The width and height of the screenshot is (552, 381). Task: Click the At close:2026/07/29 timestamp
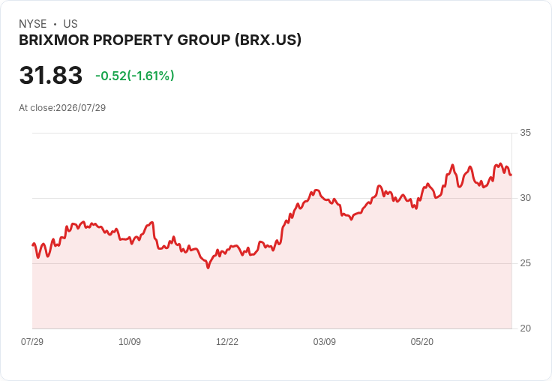62,108
